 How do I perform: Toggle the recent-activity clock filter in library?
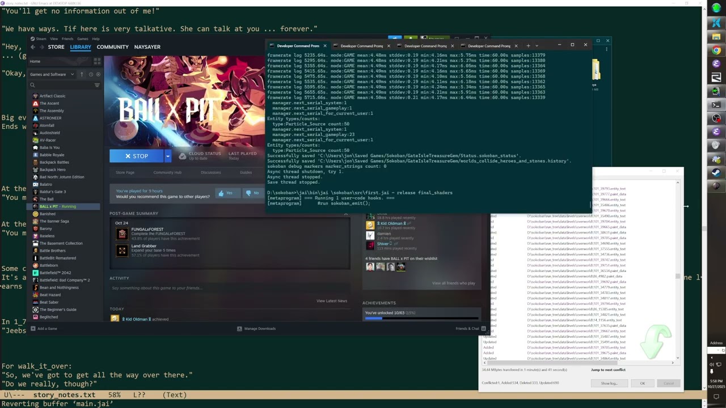(91, 74)
